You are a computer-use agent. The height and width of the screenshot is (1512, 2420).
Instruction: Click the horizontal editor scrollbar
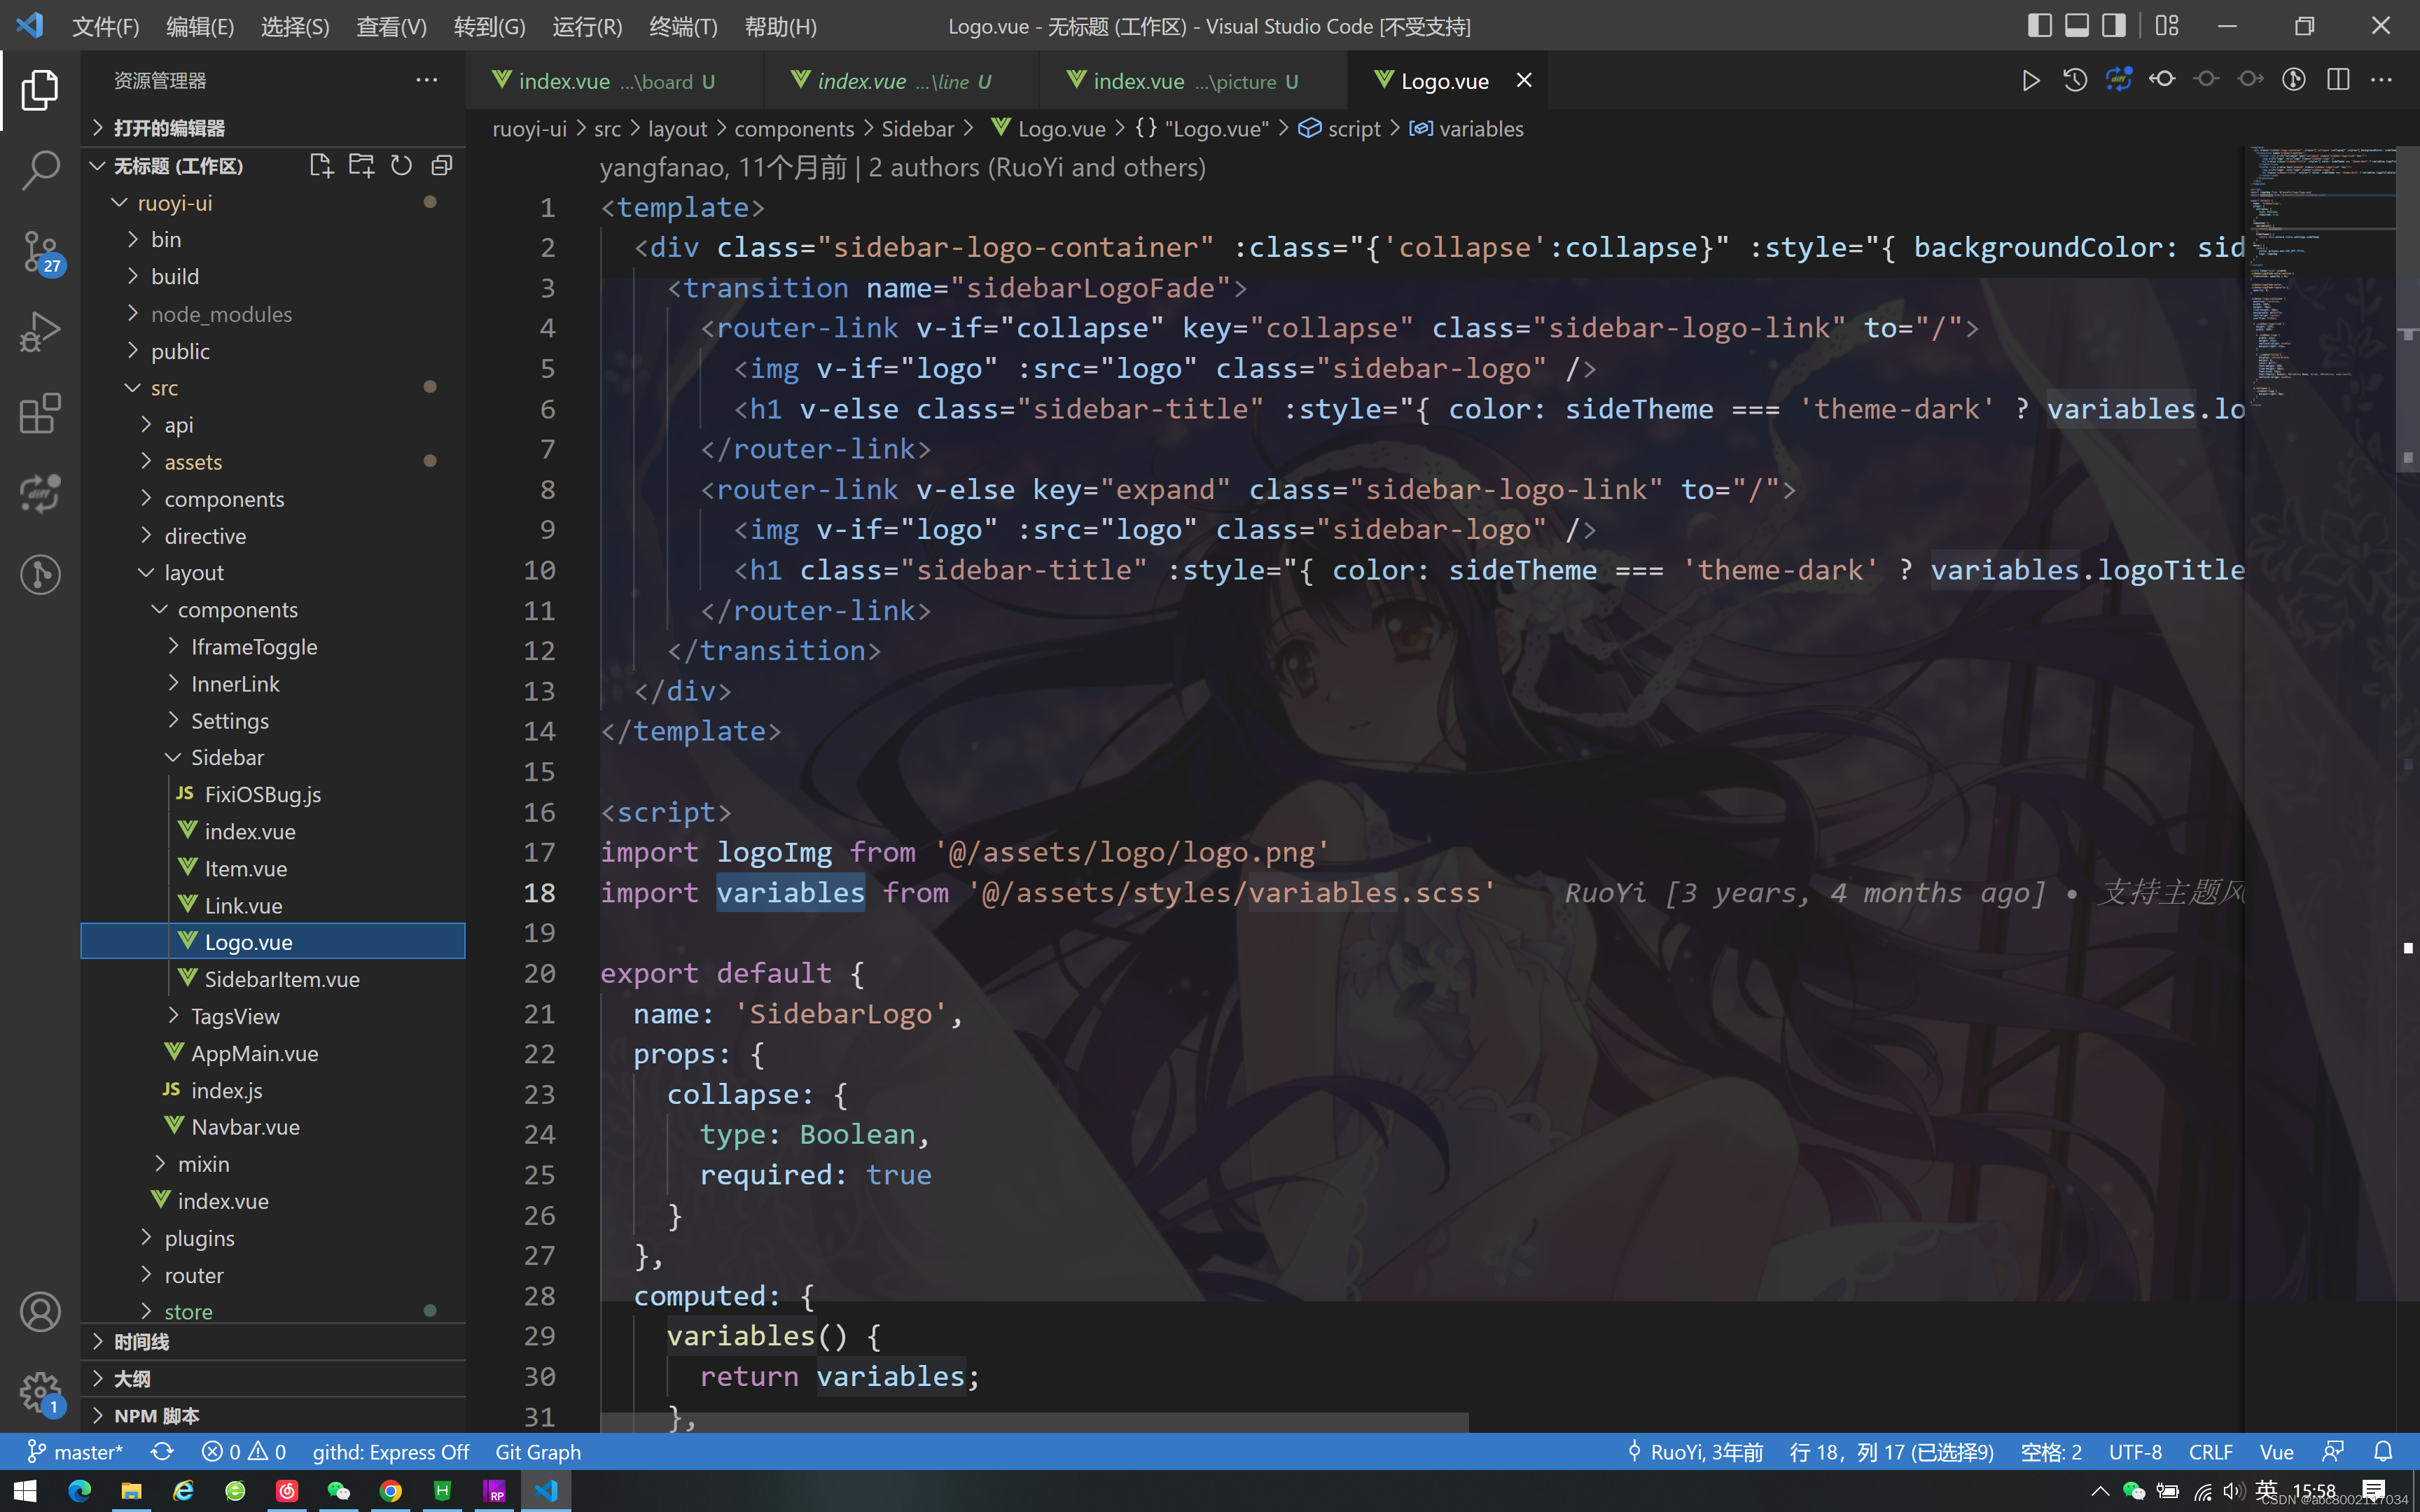tap(1034, 1422)
